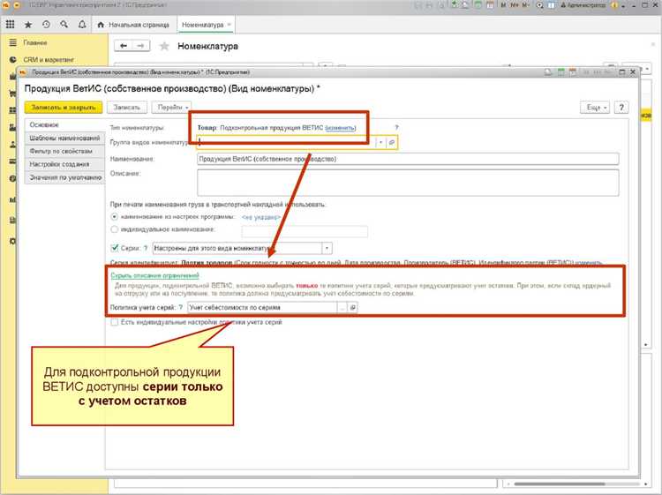662x495 pixels.
Task: Click изменить link next to Подконтрольная продукция ВЕТИС
Action: pos(341,127)
